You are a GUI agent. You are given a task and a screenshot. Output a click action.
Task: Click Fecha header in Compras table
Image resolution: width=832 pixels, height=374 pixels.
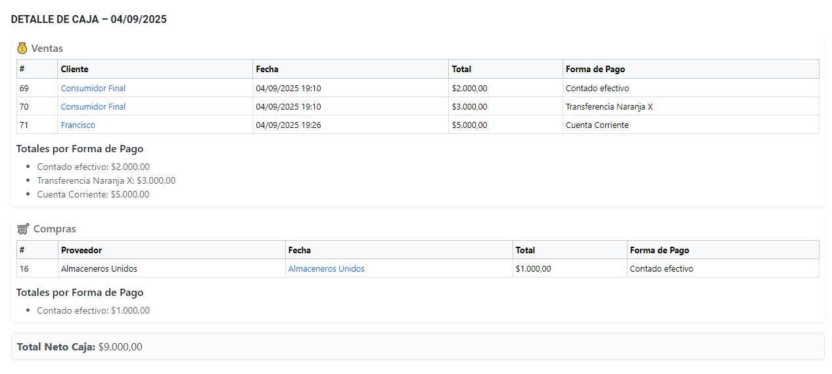(299, 250)
